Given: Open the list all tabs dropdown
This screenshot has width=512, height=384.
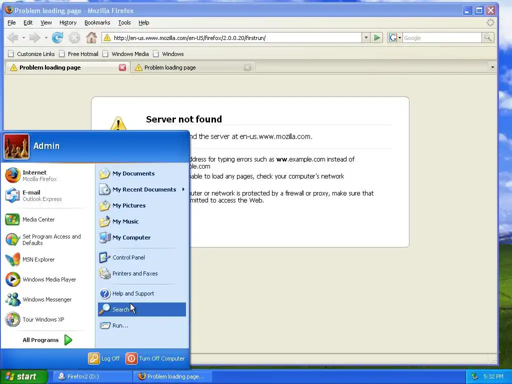Looking at the screenshot, I should (492, 67).
